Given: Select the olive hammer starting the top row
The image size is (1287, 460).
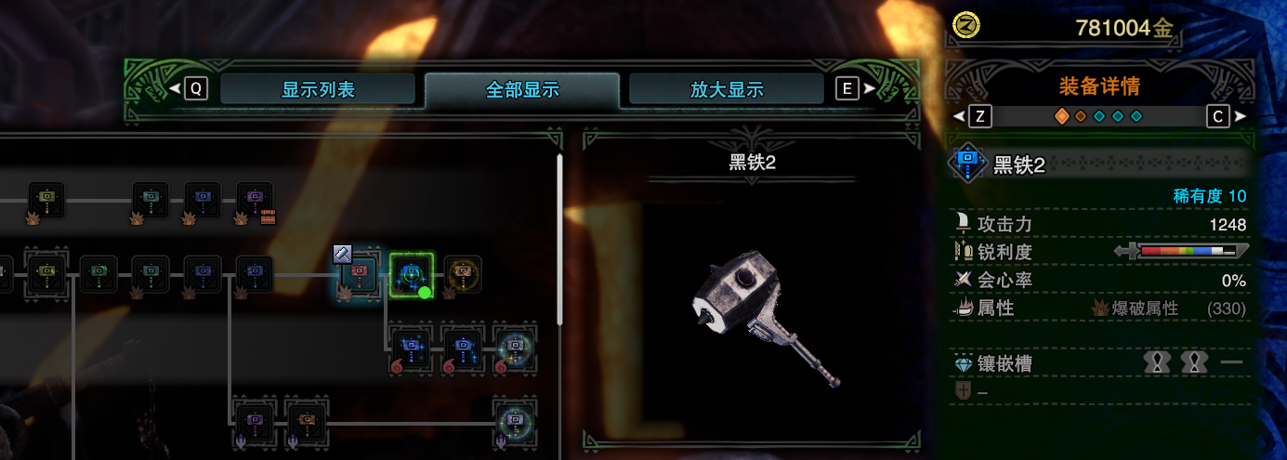Looking at the screenshot, I should [46, 199].
